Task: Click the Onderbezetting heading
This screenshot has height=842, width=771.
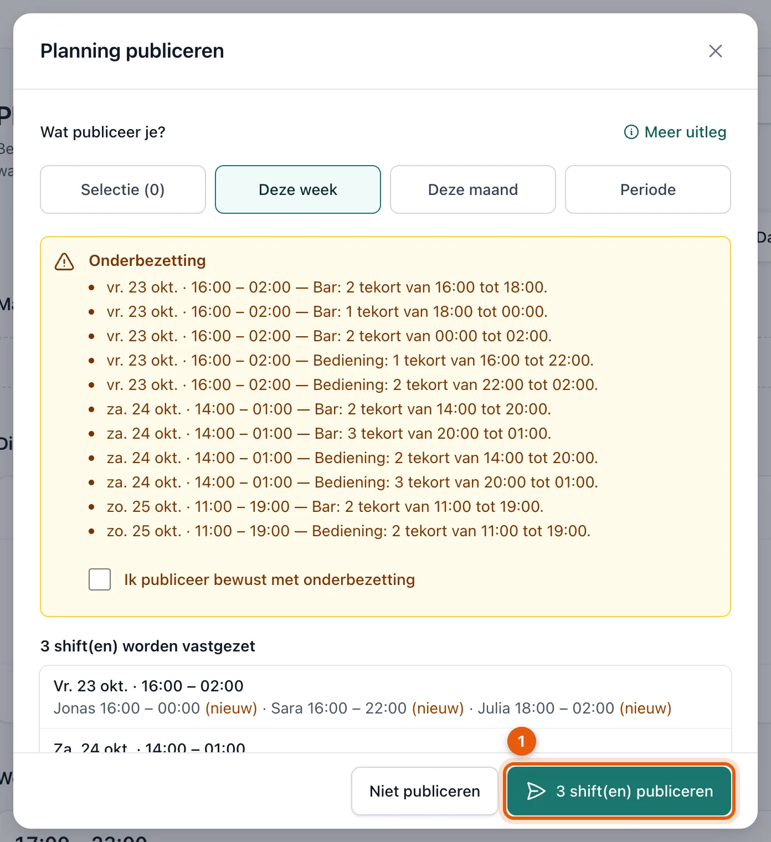Action: tap(147, 260)
